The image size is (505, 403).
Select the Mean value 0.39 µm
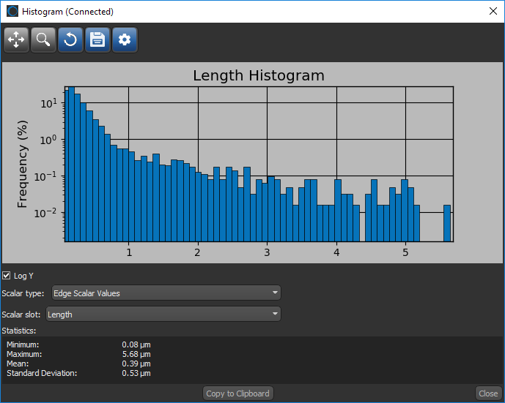click(136, 364)
